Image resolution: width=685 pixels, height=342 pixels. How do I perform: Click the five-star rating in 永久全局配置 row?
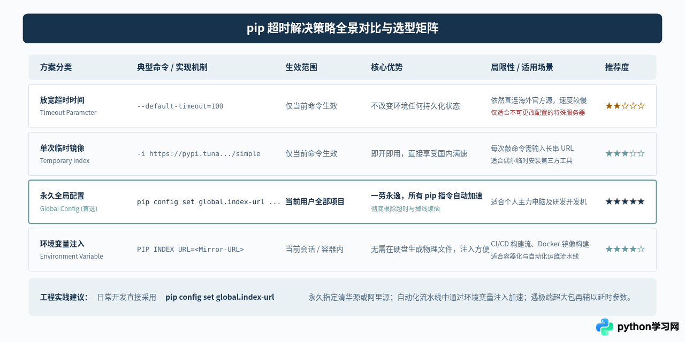(x=625, y=201)
